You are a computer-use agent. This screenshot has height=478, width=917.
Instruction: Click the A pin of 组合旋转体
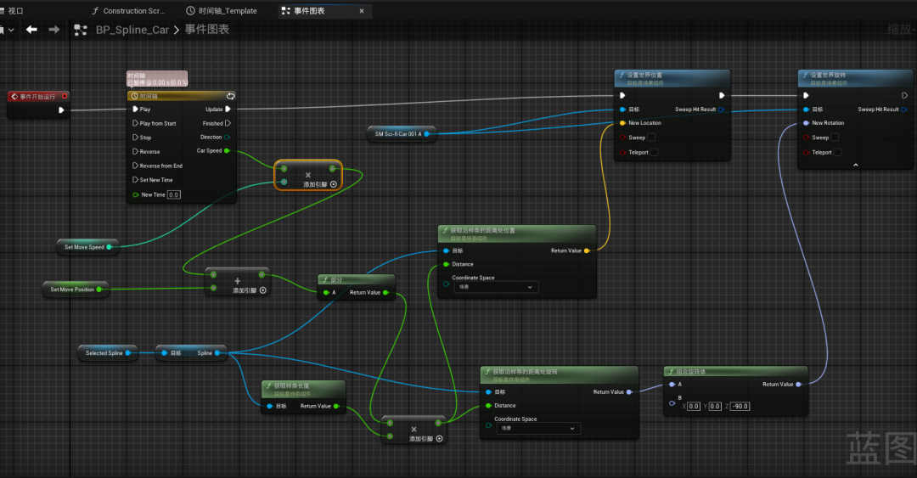pos(672,385)
